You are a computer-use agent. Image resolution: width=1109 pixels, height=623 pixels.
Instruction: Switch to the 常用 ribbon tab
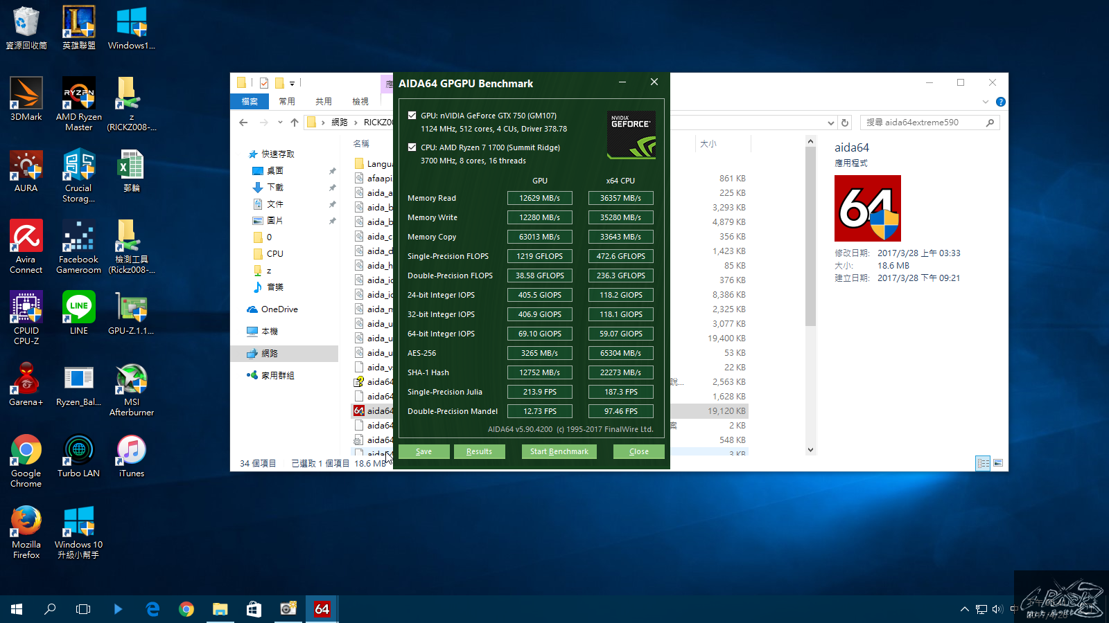[287, 102]
